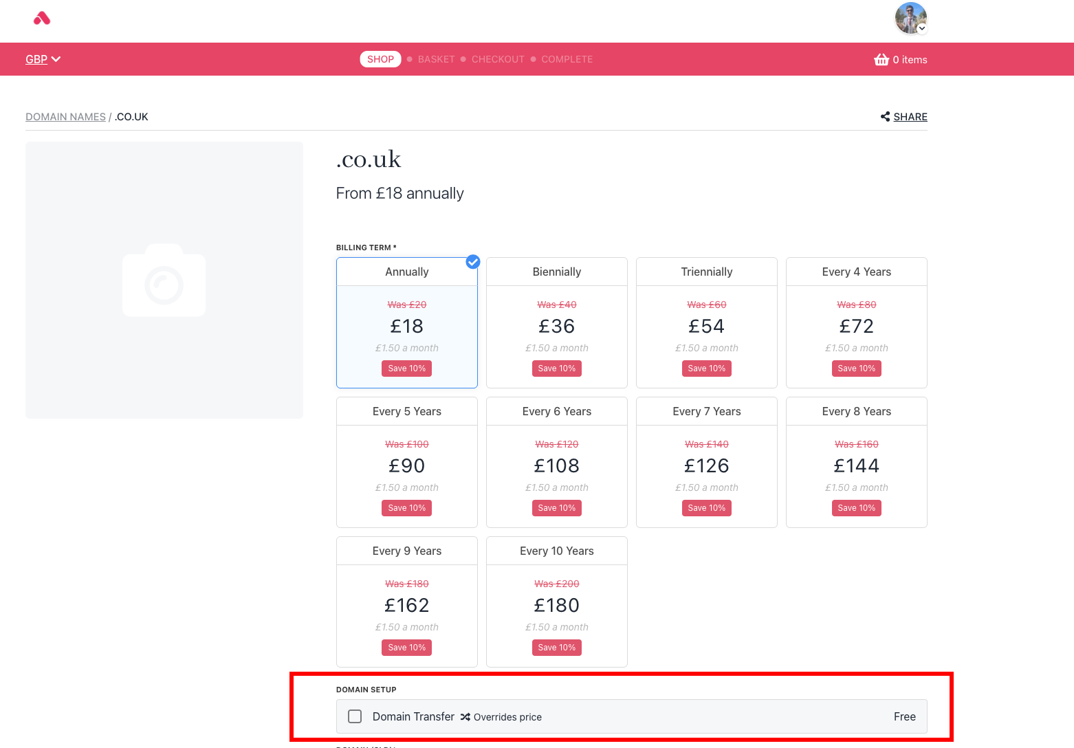Open the SHARE link
Image resolution: width=1074 pixels, height=748 pixels.
coord(910,117)
